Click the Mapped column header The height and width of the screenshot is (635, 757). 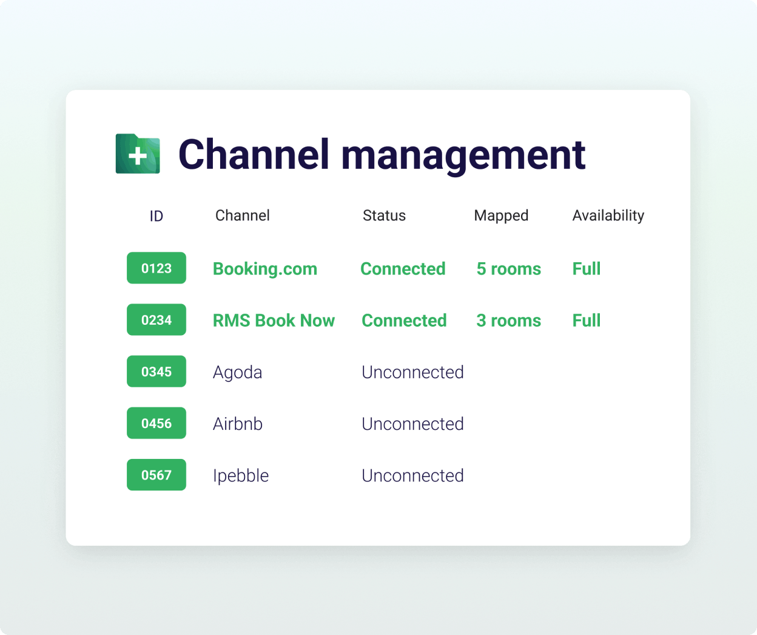point(501,216)
